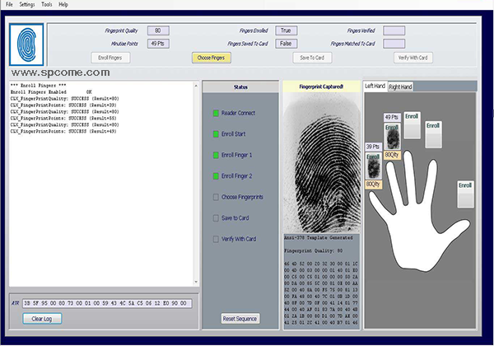The image size is (494, 346).
Task: Check the Verify With Card status box
Action: (x=216, y=240)
